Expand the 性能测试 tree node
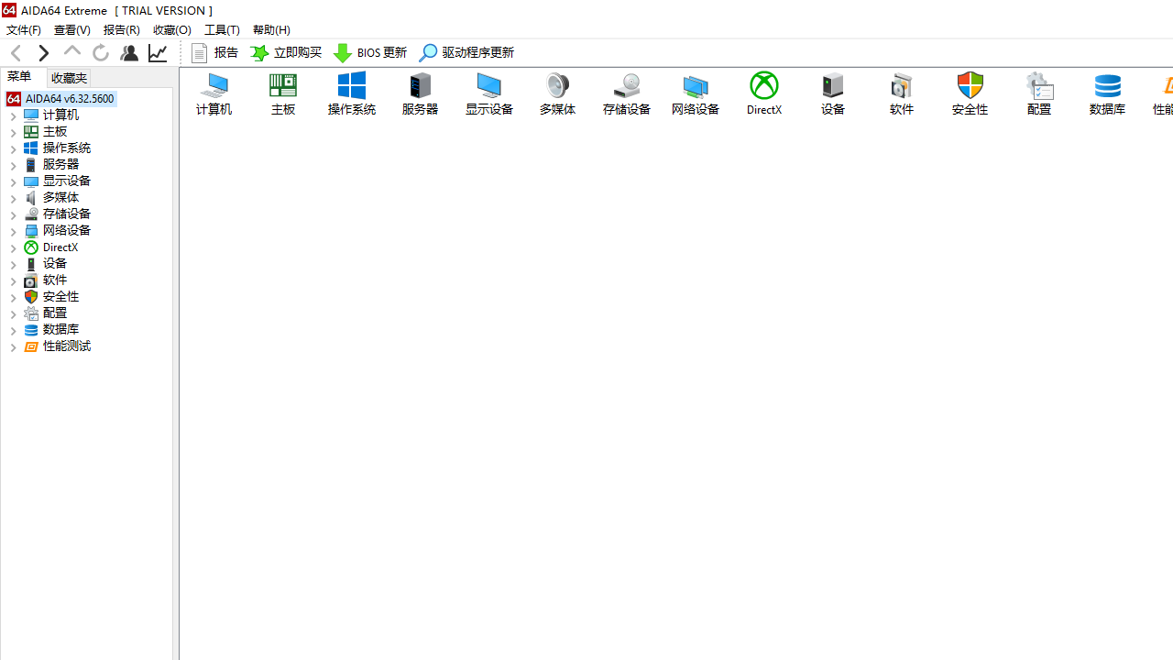Viewport: 1173px width, 660px height. point(13,347)
